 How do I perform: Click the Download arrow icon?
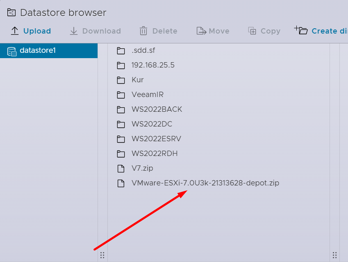coord(74,31)
